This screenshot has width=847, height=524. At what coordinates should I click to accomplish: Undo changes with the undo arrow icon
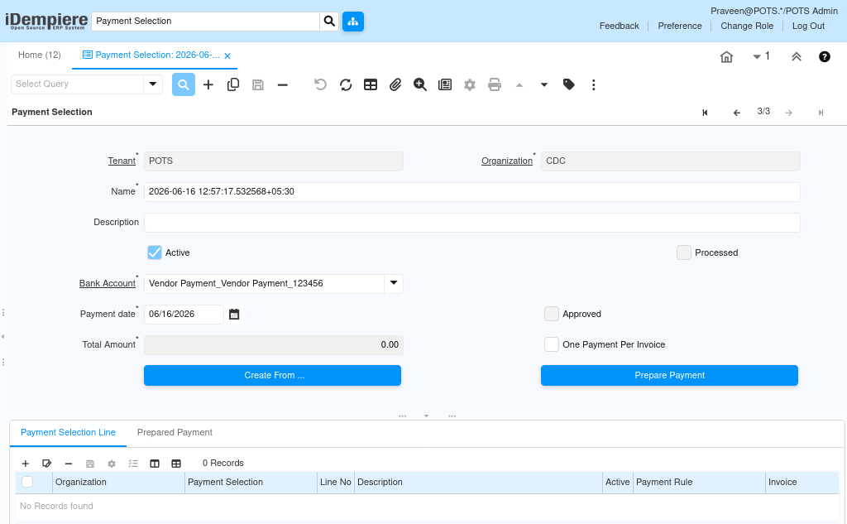tap(320, 85)
